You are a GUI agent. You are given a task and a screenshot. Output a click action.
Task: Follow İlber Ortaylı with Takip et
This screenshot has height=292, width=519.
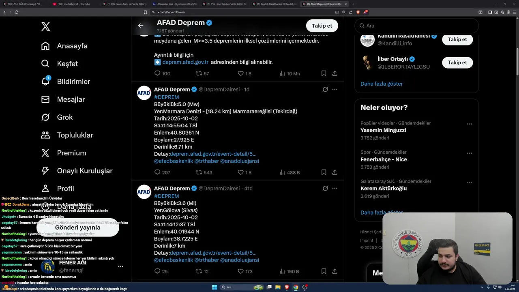pos(457,62)
